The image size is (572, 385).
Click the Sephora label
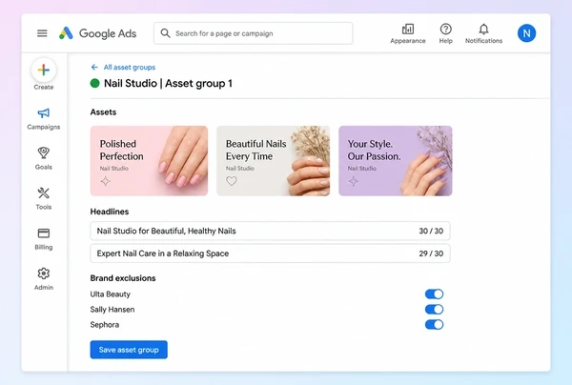click(105, 324)
